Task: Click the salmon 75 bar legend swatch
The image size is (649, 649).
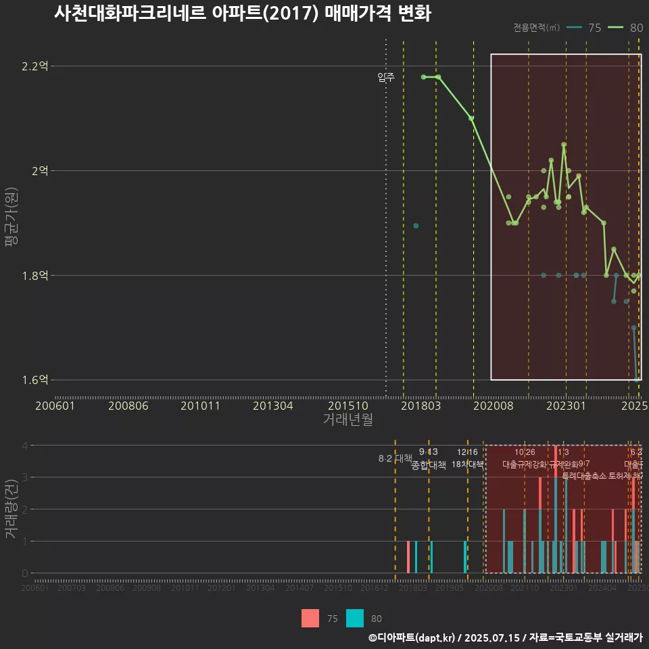Action: (310, 618)
